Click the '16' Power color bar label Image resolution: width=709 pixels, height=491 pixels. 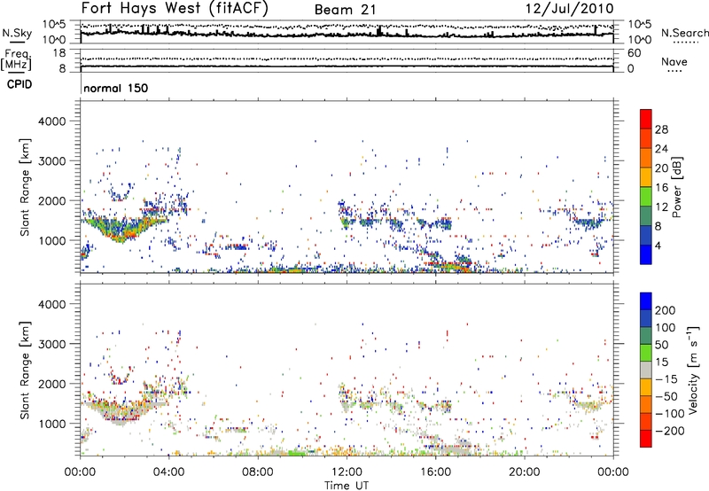(661, 188)
